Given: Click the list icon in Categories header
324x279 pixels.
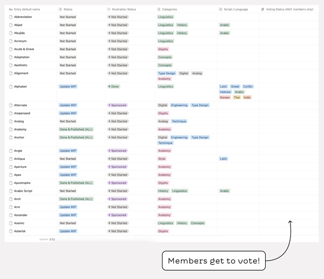Looking at the screenshot, I should (159, 9).
